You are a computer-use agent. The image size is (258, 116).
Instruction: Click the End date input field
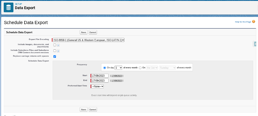[100, 81]
